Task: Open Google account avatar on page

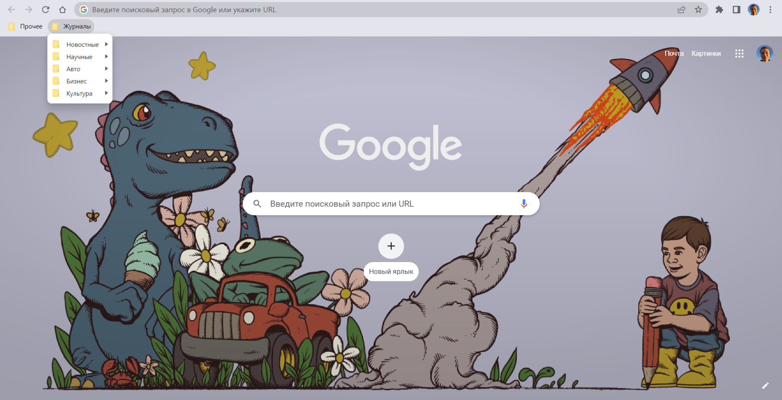Action: tap(764, 54)
